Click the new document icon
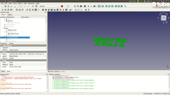The height and width of the screenshot is (95, 170). click(x=2, y=6)
